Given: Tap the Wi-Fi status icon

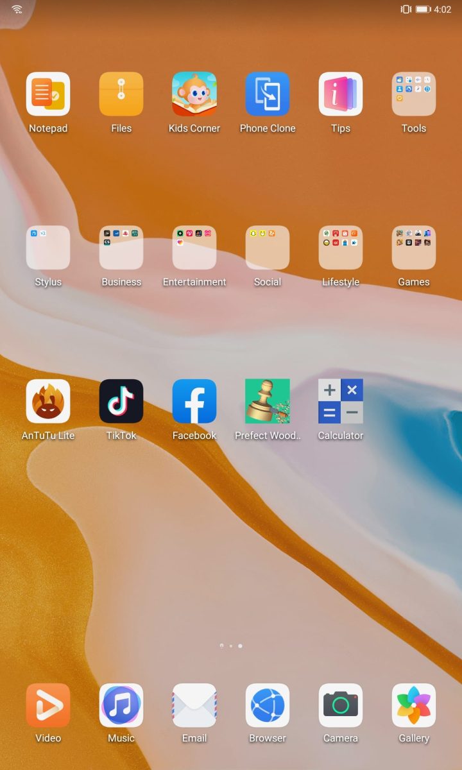Looking at the screenshot, I should click(17, 9).
